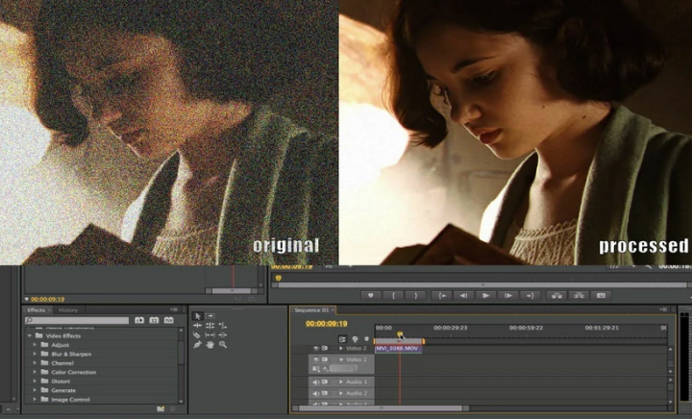Click the Effects search field
This screenshot has width=692, height=419.
[77, 320]
